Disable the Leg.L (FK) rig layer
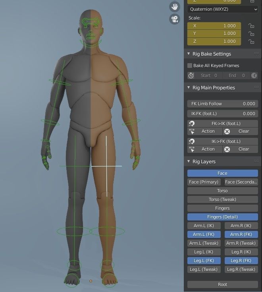The height and width of the screenshot is (292, 262). pyautogui.click(x=204, y=261)
